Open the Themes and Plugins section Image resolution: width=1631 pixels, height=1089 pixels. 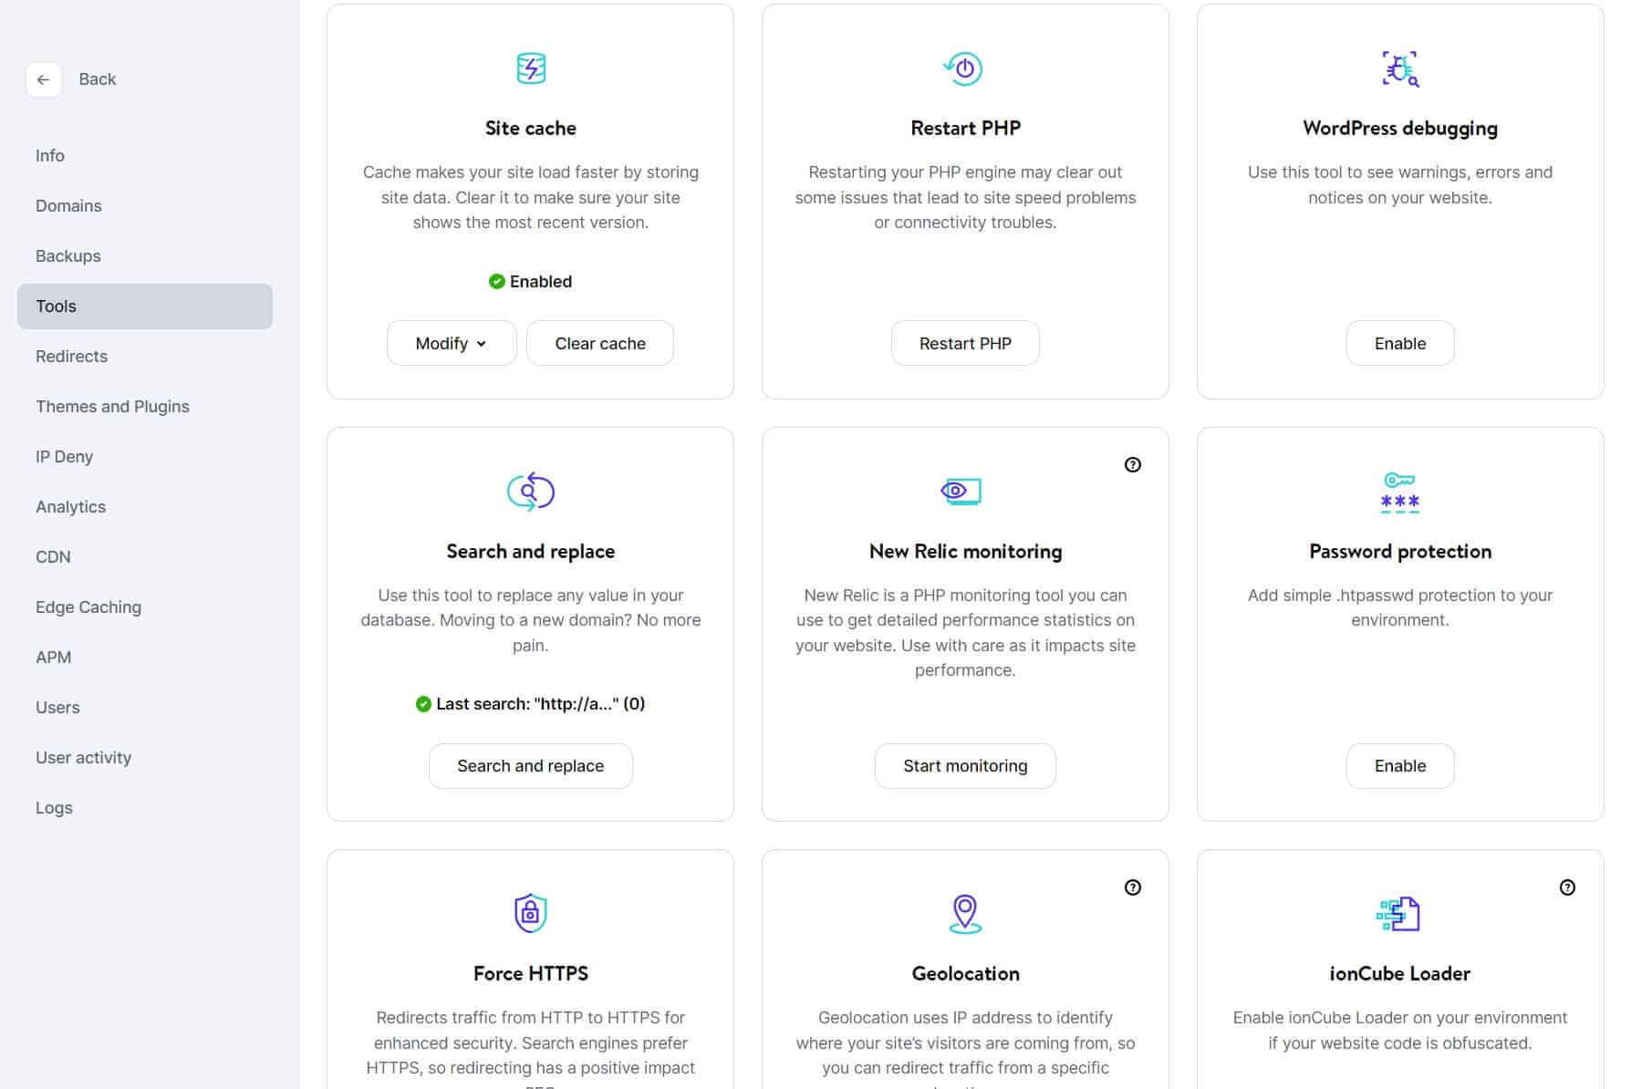tap(112, 406)
